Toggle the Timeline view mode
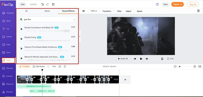The width and height of the screenshot is (203, 97). pyautogui.click(x=25, y=67)
